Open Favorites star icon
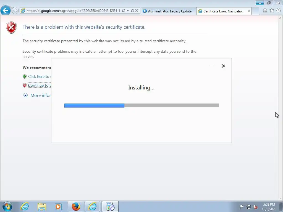 272,10
